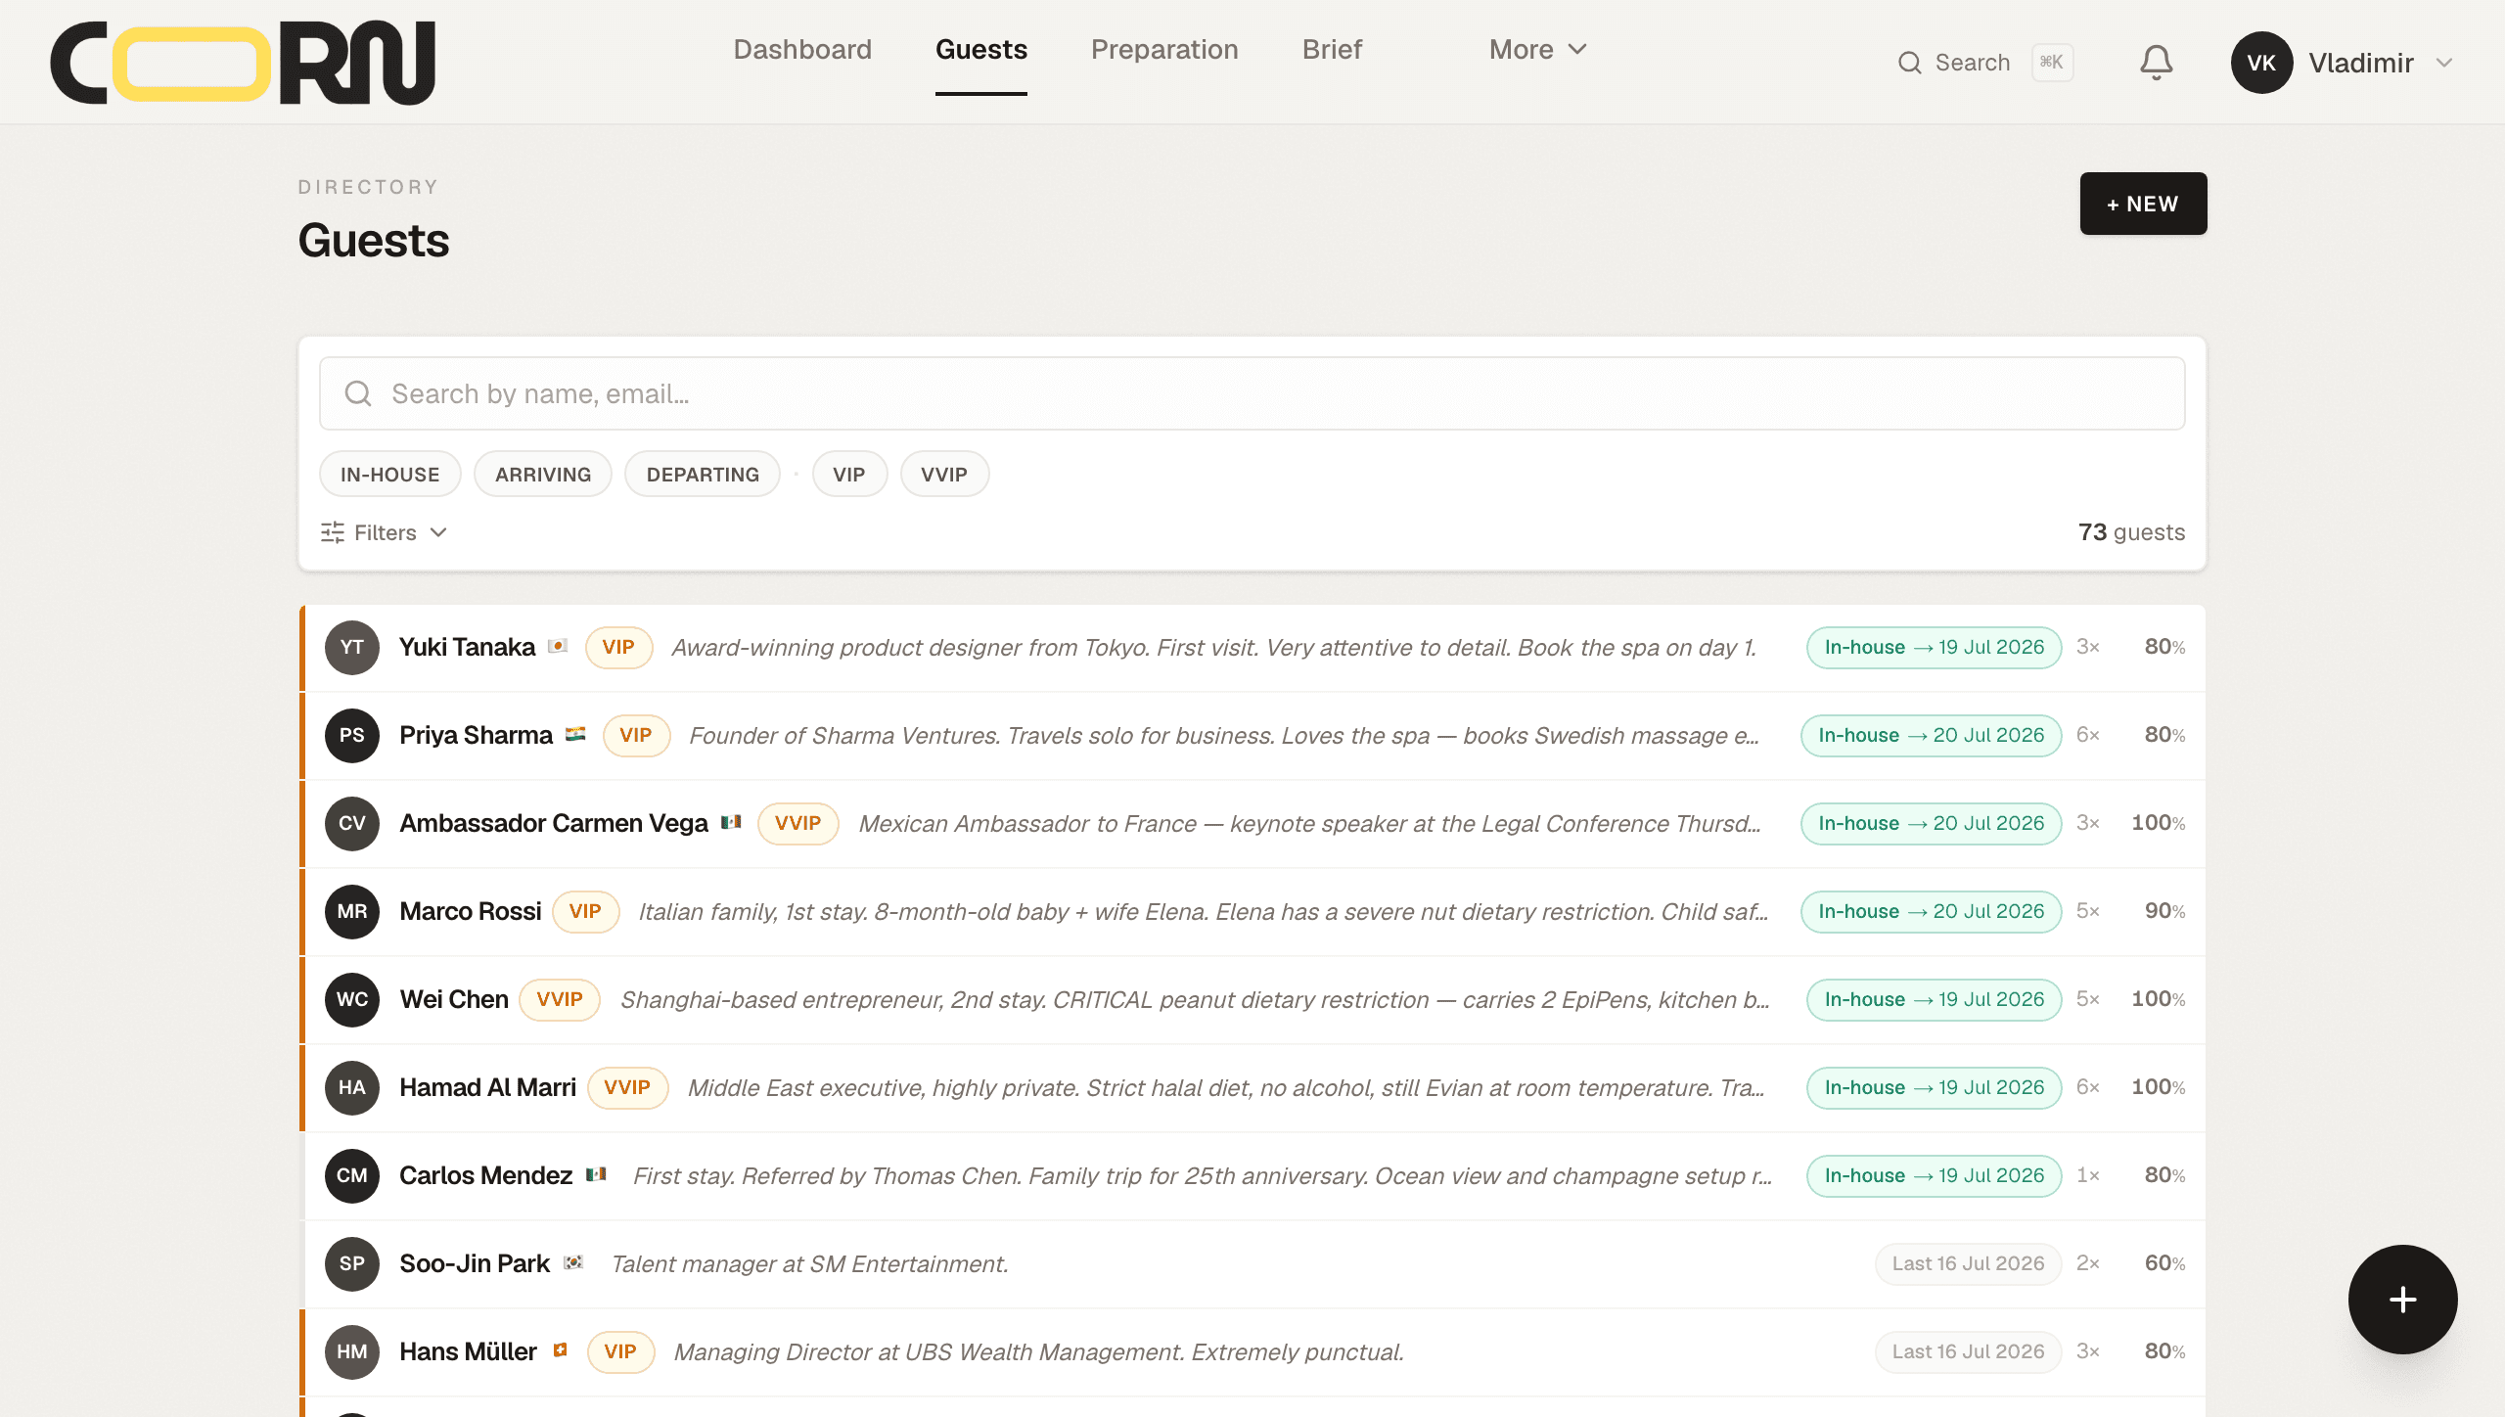Viewport: 2505px width, 1417px height.
Task: Click the '73 guests' count
Action: tap(2131, 532)
